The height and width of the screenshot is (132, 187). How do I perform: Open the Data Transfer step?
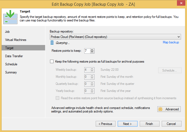click(14, 56)
